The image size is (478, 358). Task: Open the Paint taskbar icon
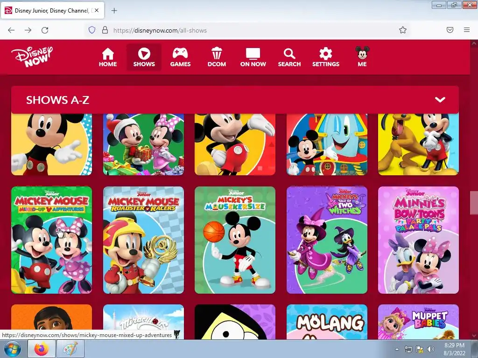(70, 349)
